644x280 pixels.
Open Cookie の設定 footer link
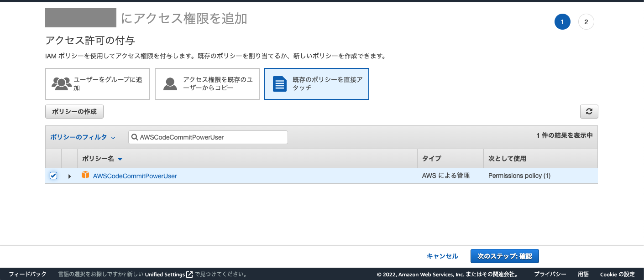[x=617, y=275]
